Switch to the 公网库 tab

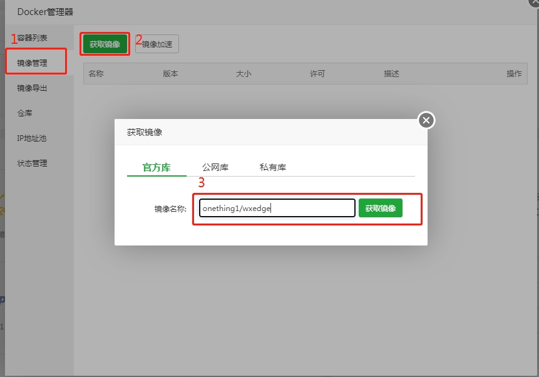(215, 168)
